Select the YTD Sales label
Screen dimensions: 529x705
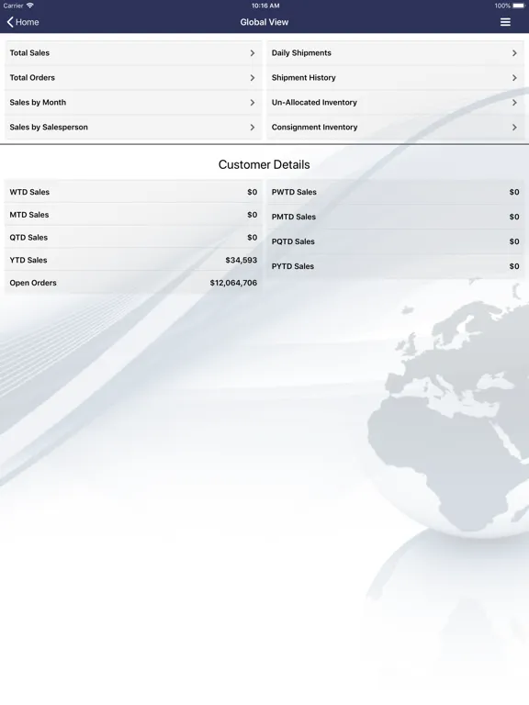coord(28,260)
